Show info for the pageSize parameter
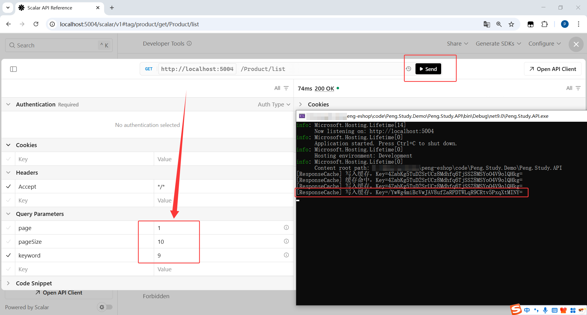The image size is (587, 315). pos(286,241)
